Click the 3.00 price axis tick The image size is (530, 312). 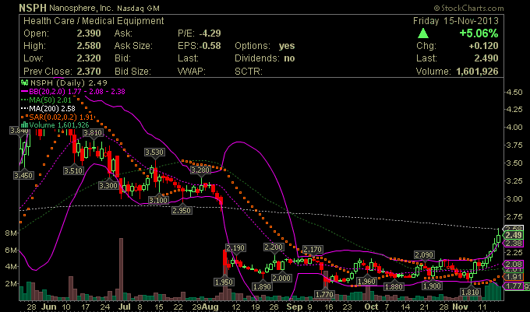[x=514, y=199]
